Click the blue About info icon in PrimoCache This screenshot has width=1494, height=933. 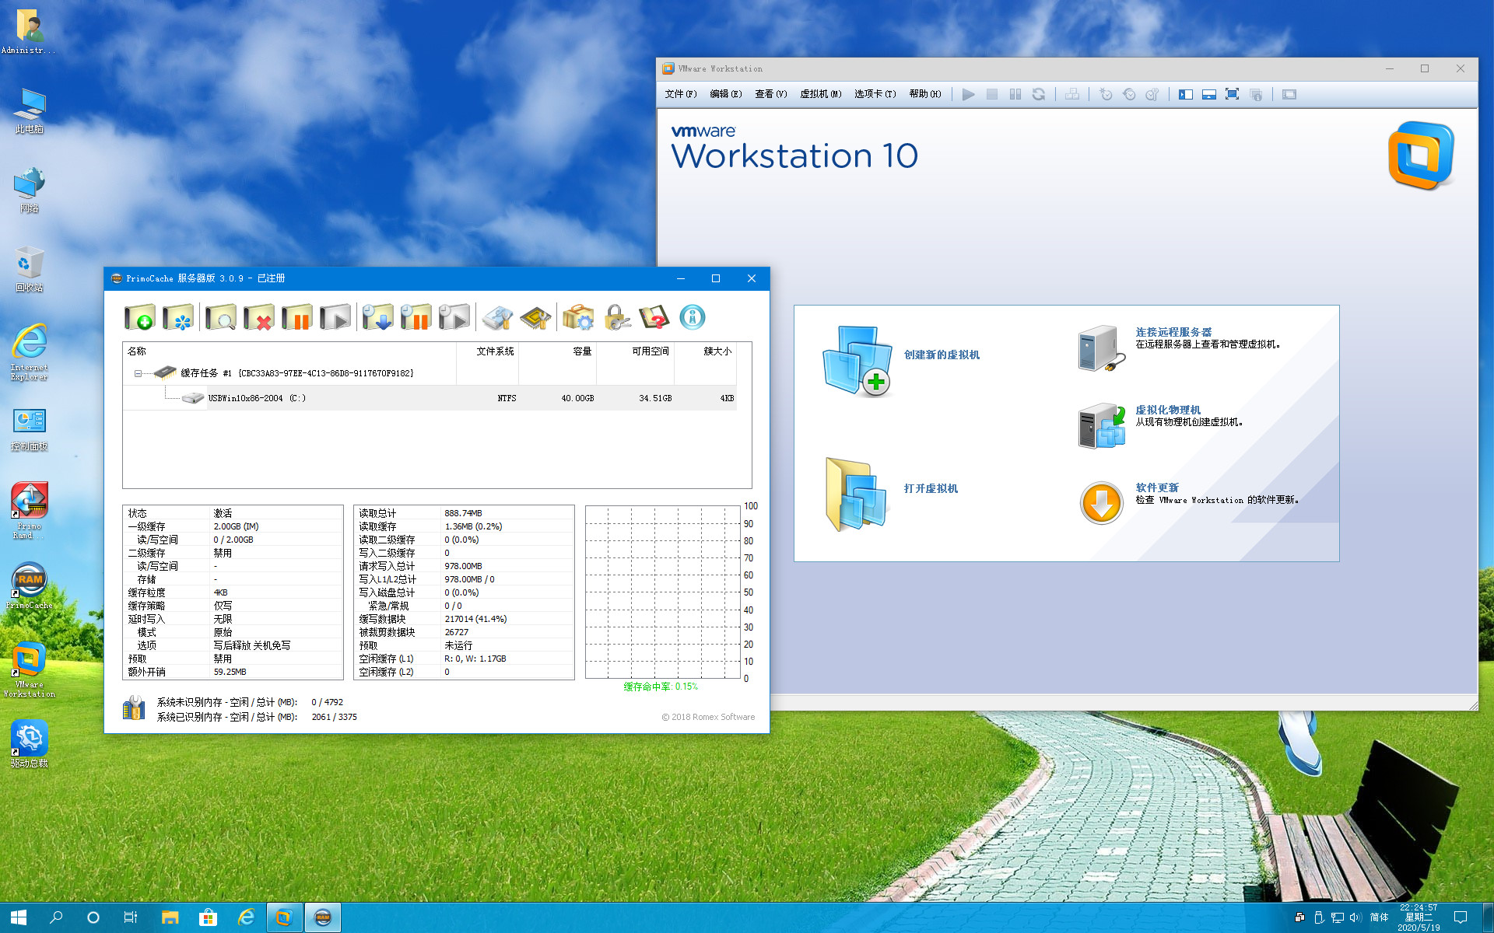(693, 317)
